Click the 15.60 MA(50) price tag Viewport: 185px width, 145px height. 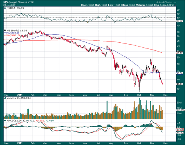(x=180, y=73)
